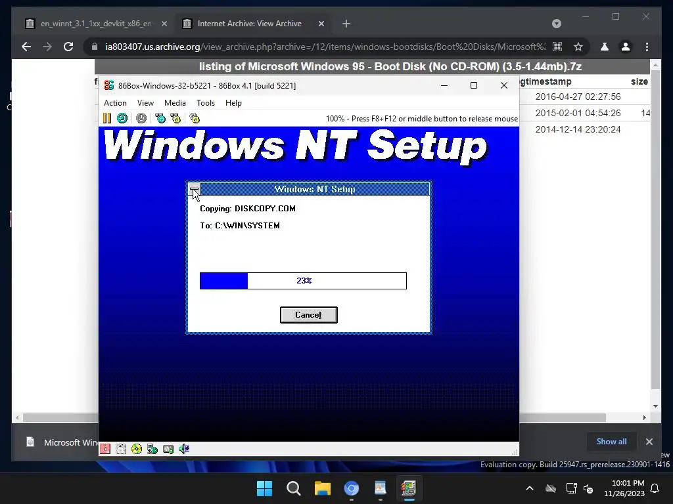Click the size column header
This screenshot has width=673, height=504.
pyautogui.click(x=639, y=81)
